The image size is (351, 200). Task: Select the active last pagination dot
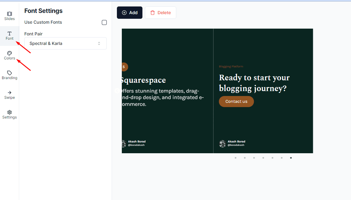pos(291,158)
